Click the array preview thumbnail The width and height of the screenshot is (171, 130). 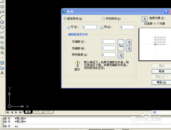click(x=155, y=44)
